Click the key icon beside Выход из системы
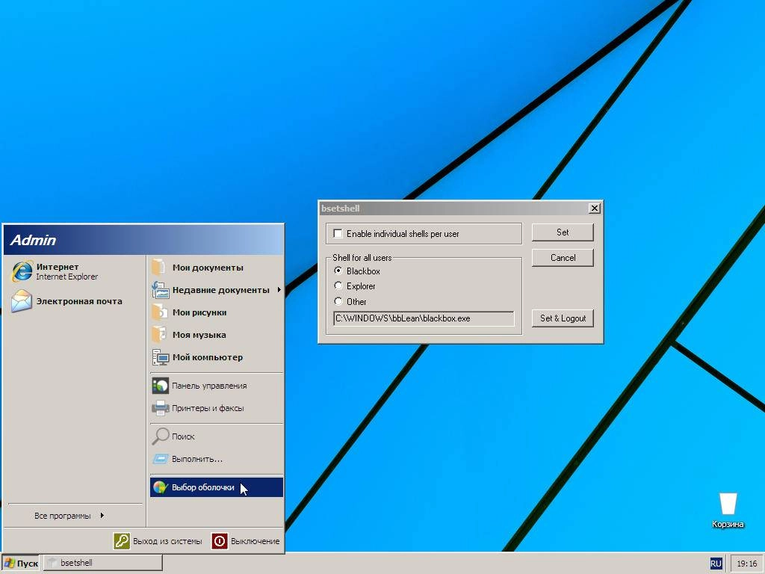The width and height of the screenshot is (765, 574). (x=122, y=541)
